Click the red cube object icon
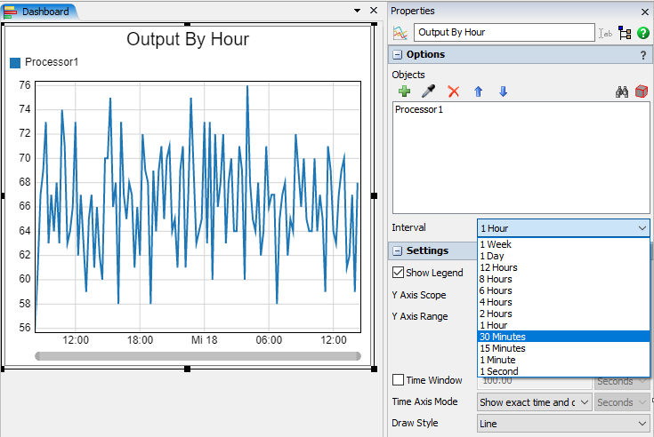Image resolution: width=654 pixels, height=437 pixels. (641, 91)
